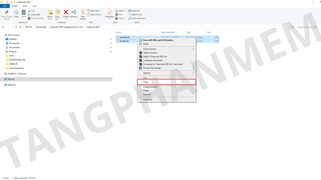Click the Search Autocad-2007 field
The image size is (321, 180).
pos(308,27)
